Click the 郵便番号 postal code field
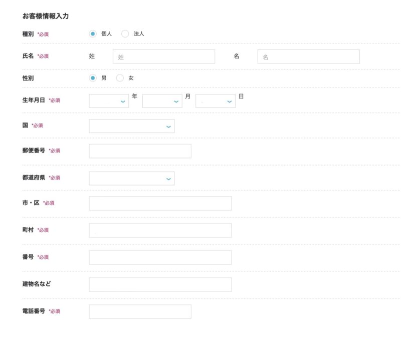The image size is (401, 339). tap(140, 151)
